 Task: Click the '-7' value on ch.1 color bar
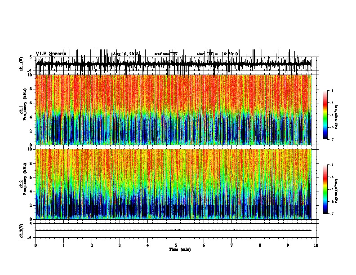(331, 139)
